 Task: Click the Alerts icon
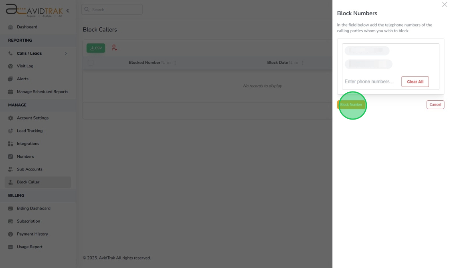[x=10, y=79]
